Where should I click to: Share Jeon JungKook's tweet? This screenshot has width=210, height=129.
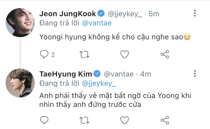point(165,54)
